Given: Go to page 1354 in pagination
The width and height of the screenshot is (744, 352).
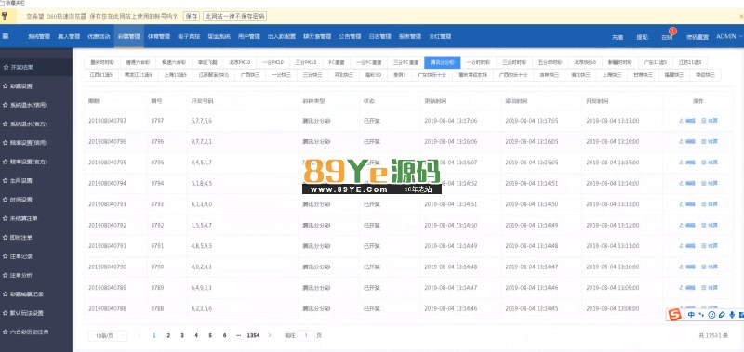Looking at the screenshot, I should (x=253, y=335).
